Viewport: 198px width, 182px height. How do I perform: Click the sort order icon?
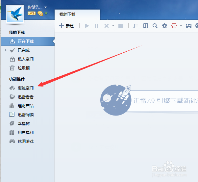pos(136,26)
